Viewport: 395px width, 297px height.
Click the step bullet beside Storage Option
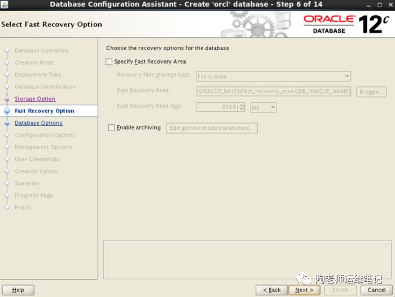click(7, 99)
